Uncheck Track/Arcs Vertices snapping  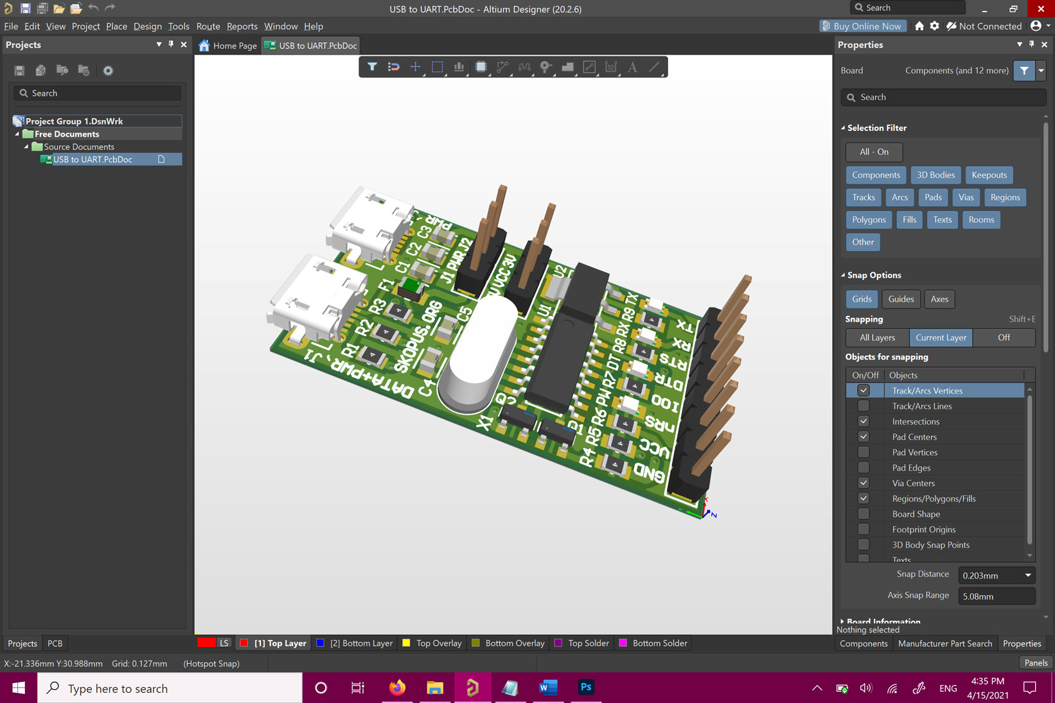[864, 390]
